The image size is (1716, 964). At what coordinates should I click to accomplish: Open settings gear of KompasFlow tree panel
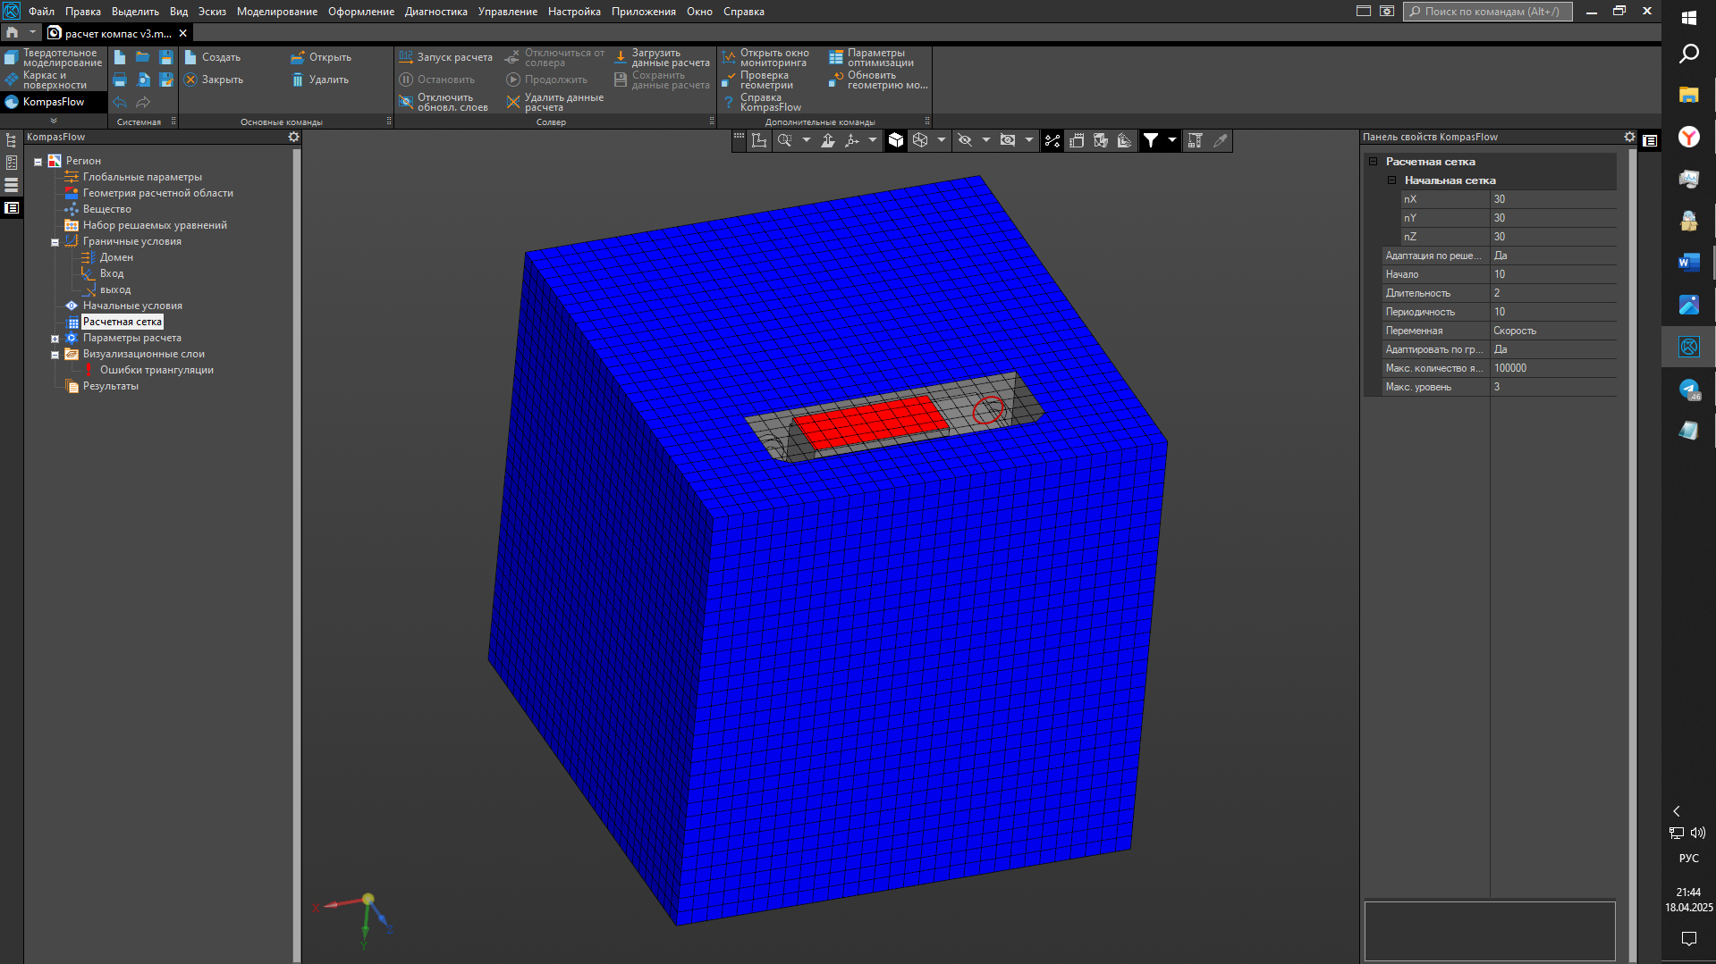tap(293, 137)
